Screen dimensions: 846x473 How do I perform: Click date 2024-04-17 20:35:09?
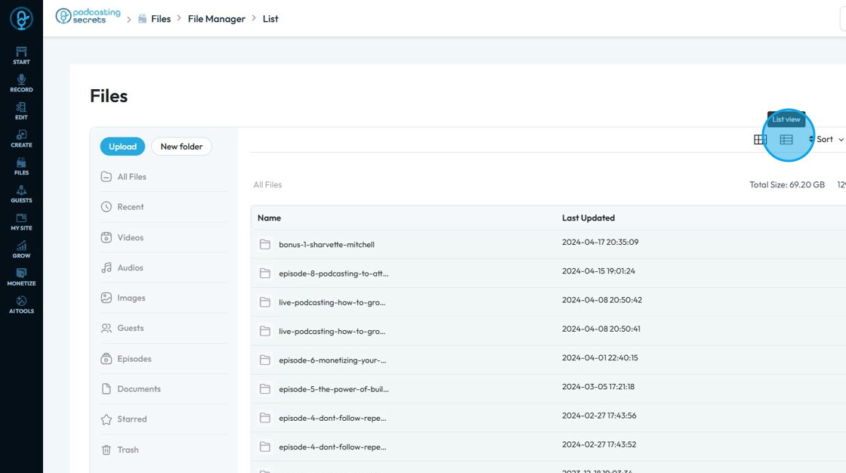600,243
